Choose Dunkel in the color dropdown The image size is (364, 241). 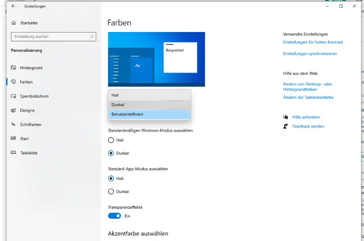coord(149,105)
